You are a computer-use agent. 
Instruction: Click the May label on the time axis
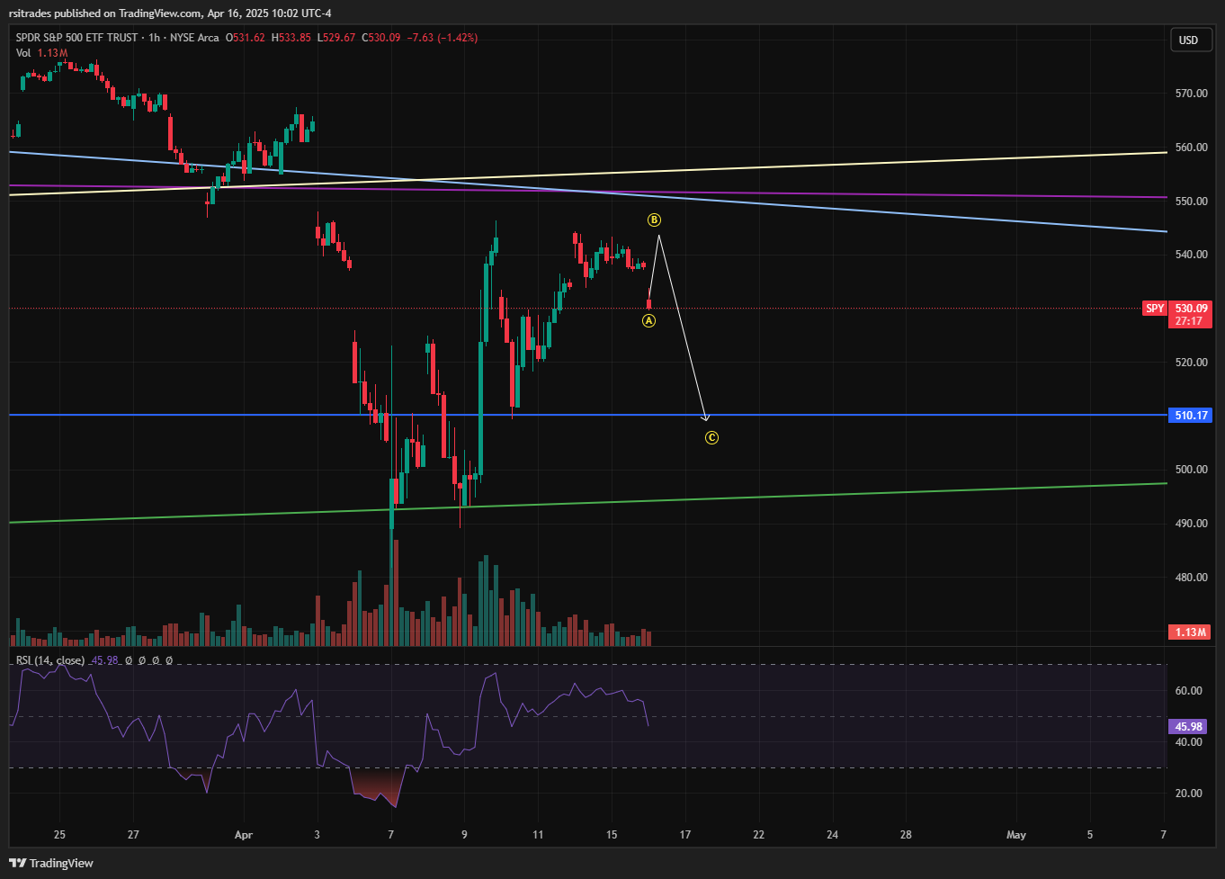tap(1016, 835)
